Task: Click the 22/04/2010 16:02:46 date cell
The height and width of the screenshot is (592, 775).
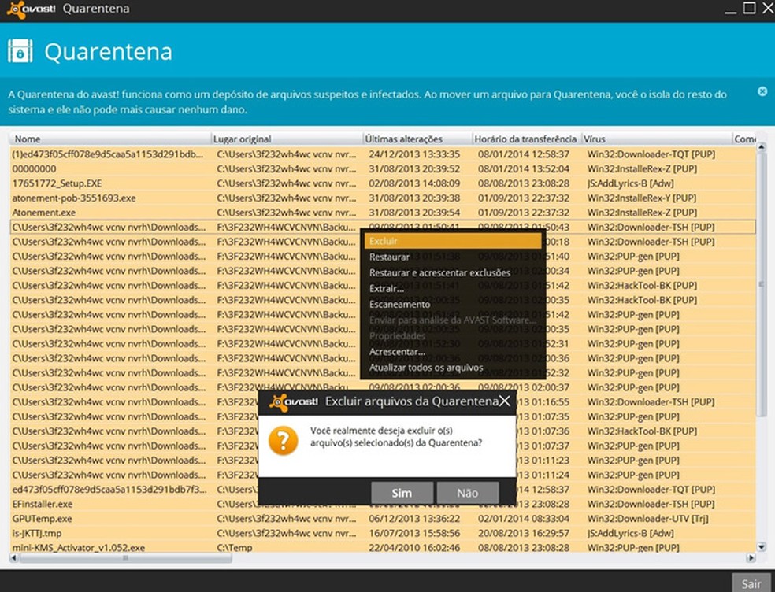Action: (x=414, y=548)
